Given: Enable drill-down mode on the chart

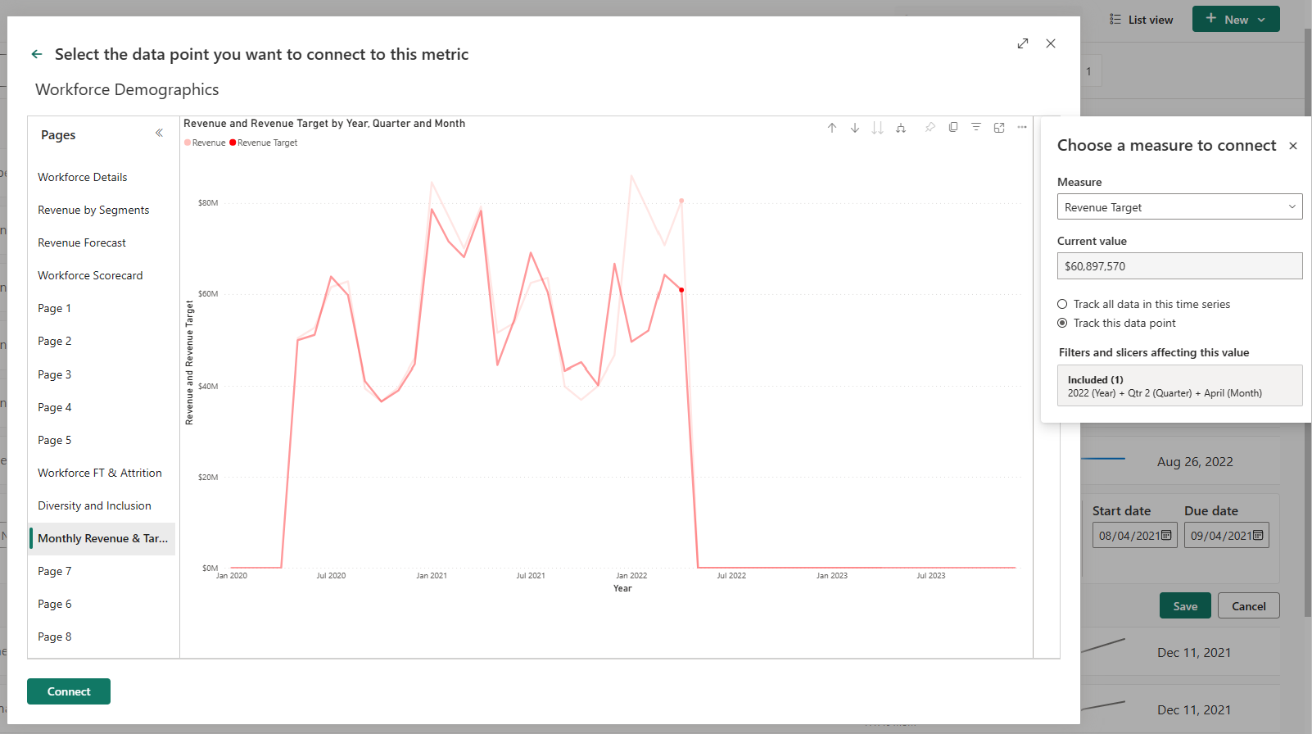Looking at the screenshot, I should point(855,128).
